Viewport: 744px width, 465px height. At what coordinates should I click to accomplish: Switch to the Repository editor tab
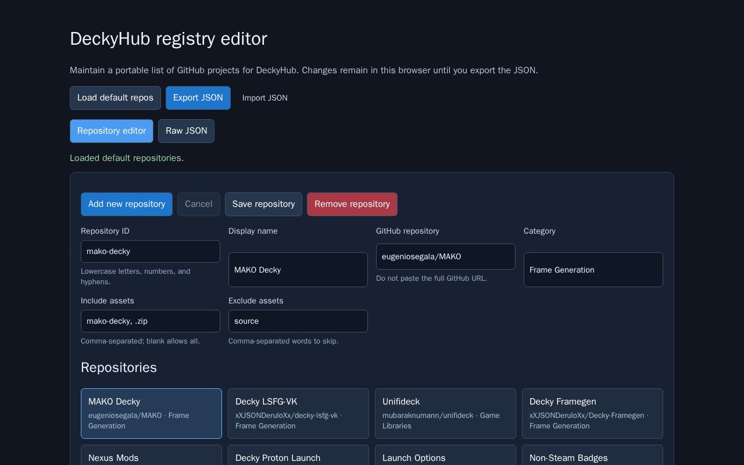click(x=112, y=131)
